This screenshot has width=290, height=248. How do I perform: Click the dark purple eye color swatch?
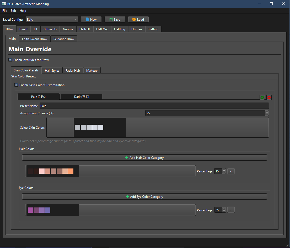pos(36,210)
